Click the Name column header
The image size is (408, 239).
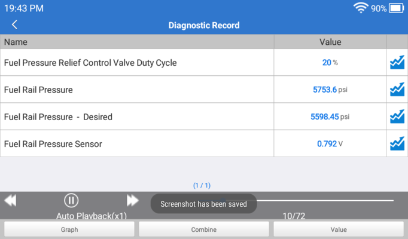tap(16, 42)
